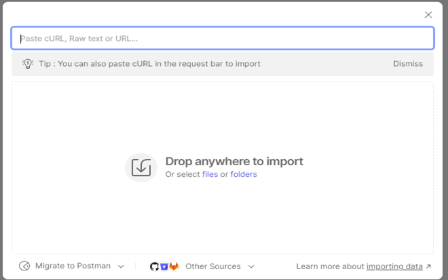Screen dimensions: 448x280
Task: Close the import dialog with the X
Action: point(428,15)
